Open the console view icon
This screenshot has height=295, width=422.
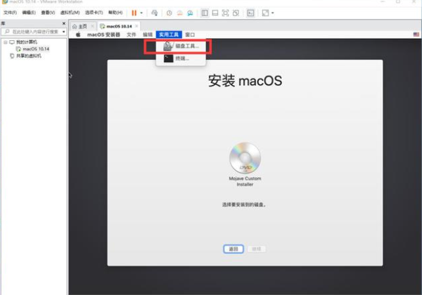coord(250,13)
